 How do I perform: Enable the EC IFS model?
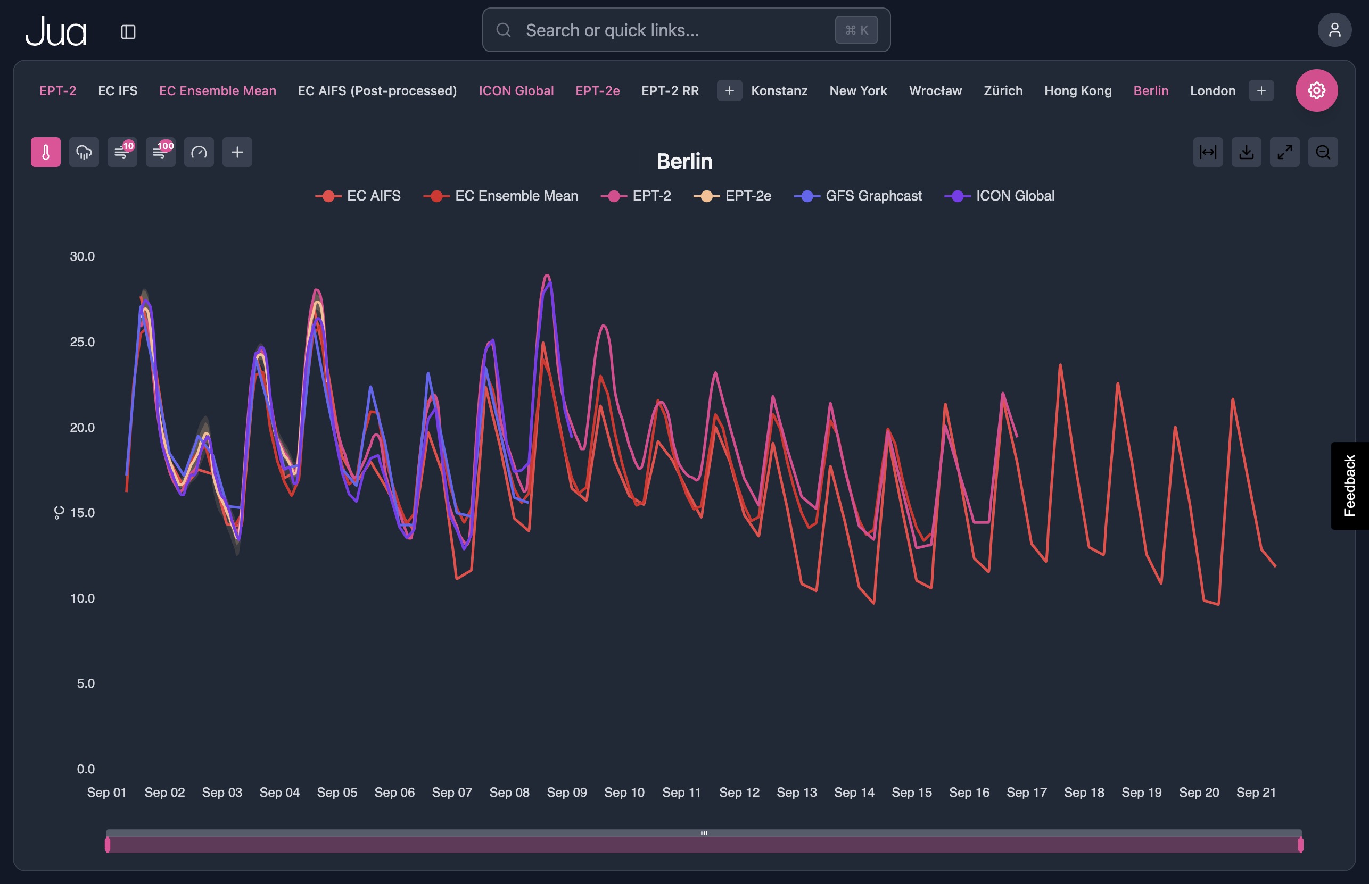pyautogui.click(x=118, y=91)
